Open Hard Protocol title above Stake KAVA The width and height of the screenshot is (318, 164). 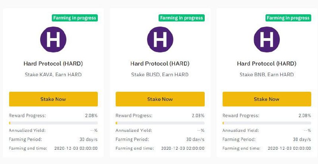(x=53, y=64)
